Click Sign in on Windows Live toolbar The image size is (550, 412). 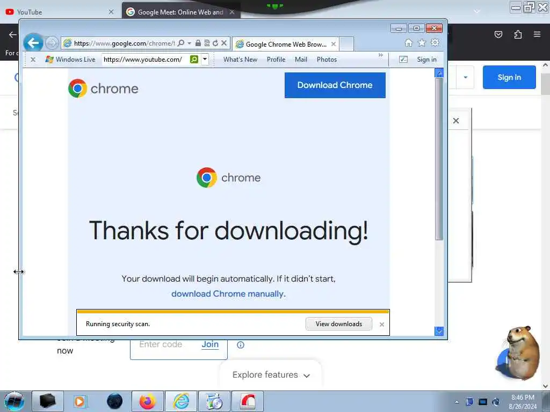[x=427, y=60]
